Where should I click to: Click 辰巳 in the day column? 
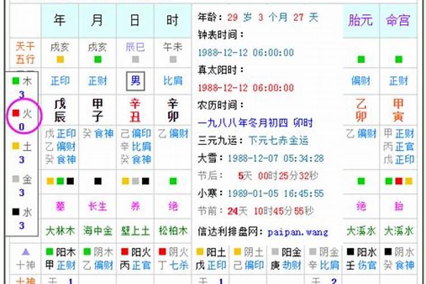click(x=135, y=47)
